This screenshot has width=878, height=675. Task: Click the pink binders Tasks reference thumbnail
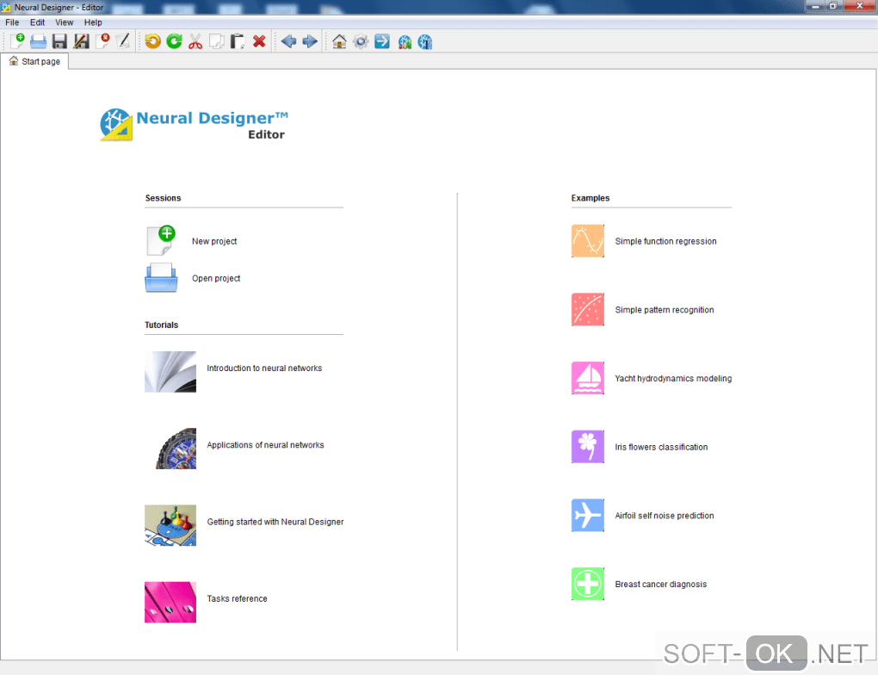coord(170,602)
